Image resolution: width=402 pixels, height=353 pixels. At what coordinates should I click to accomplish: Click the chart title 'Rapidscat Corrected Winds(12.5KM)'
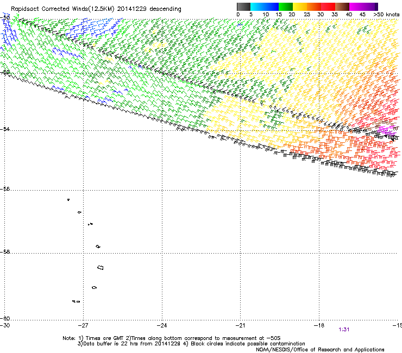click(62, 9)
